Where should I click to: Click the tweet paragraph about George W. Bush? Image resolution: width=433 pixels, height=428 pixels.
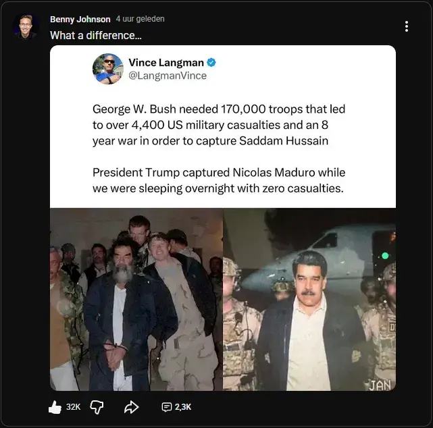(219, 125)
